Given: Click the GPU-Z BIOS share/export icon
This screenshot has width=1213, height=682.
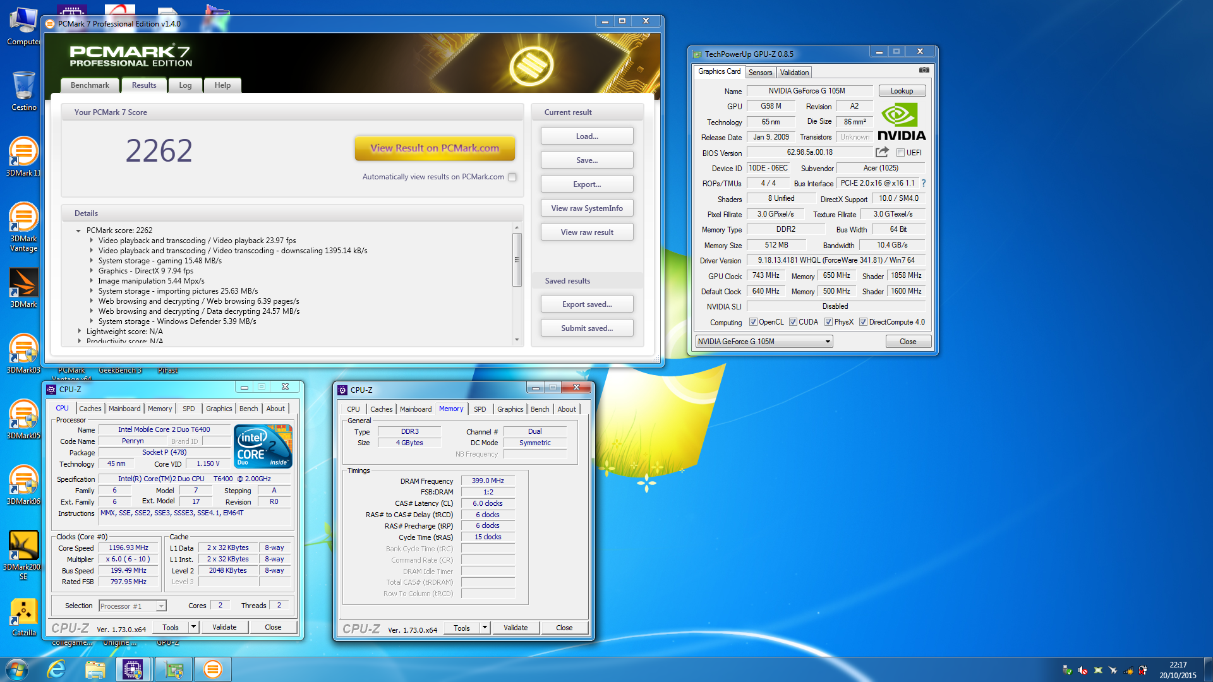Looking at the screenshot, I should click(x=883, y=152).
